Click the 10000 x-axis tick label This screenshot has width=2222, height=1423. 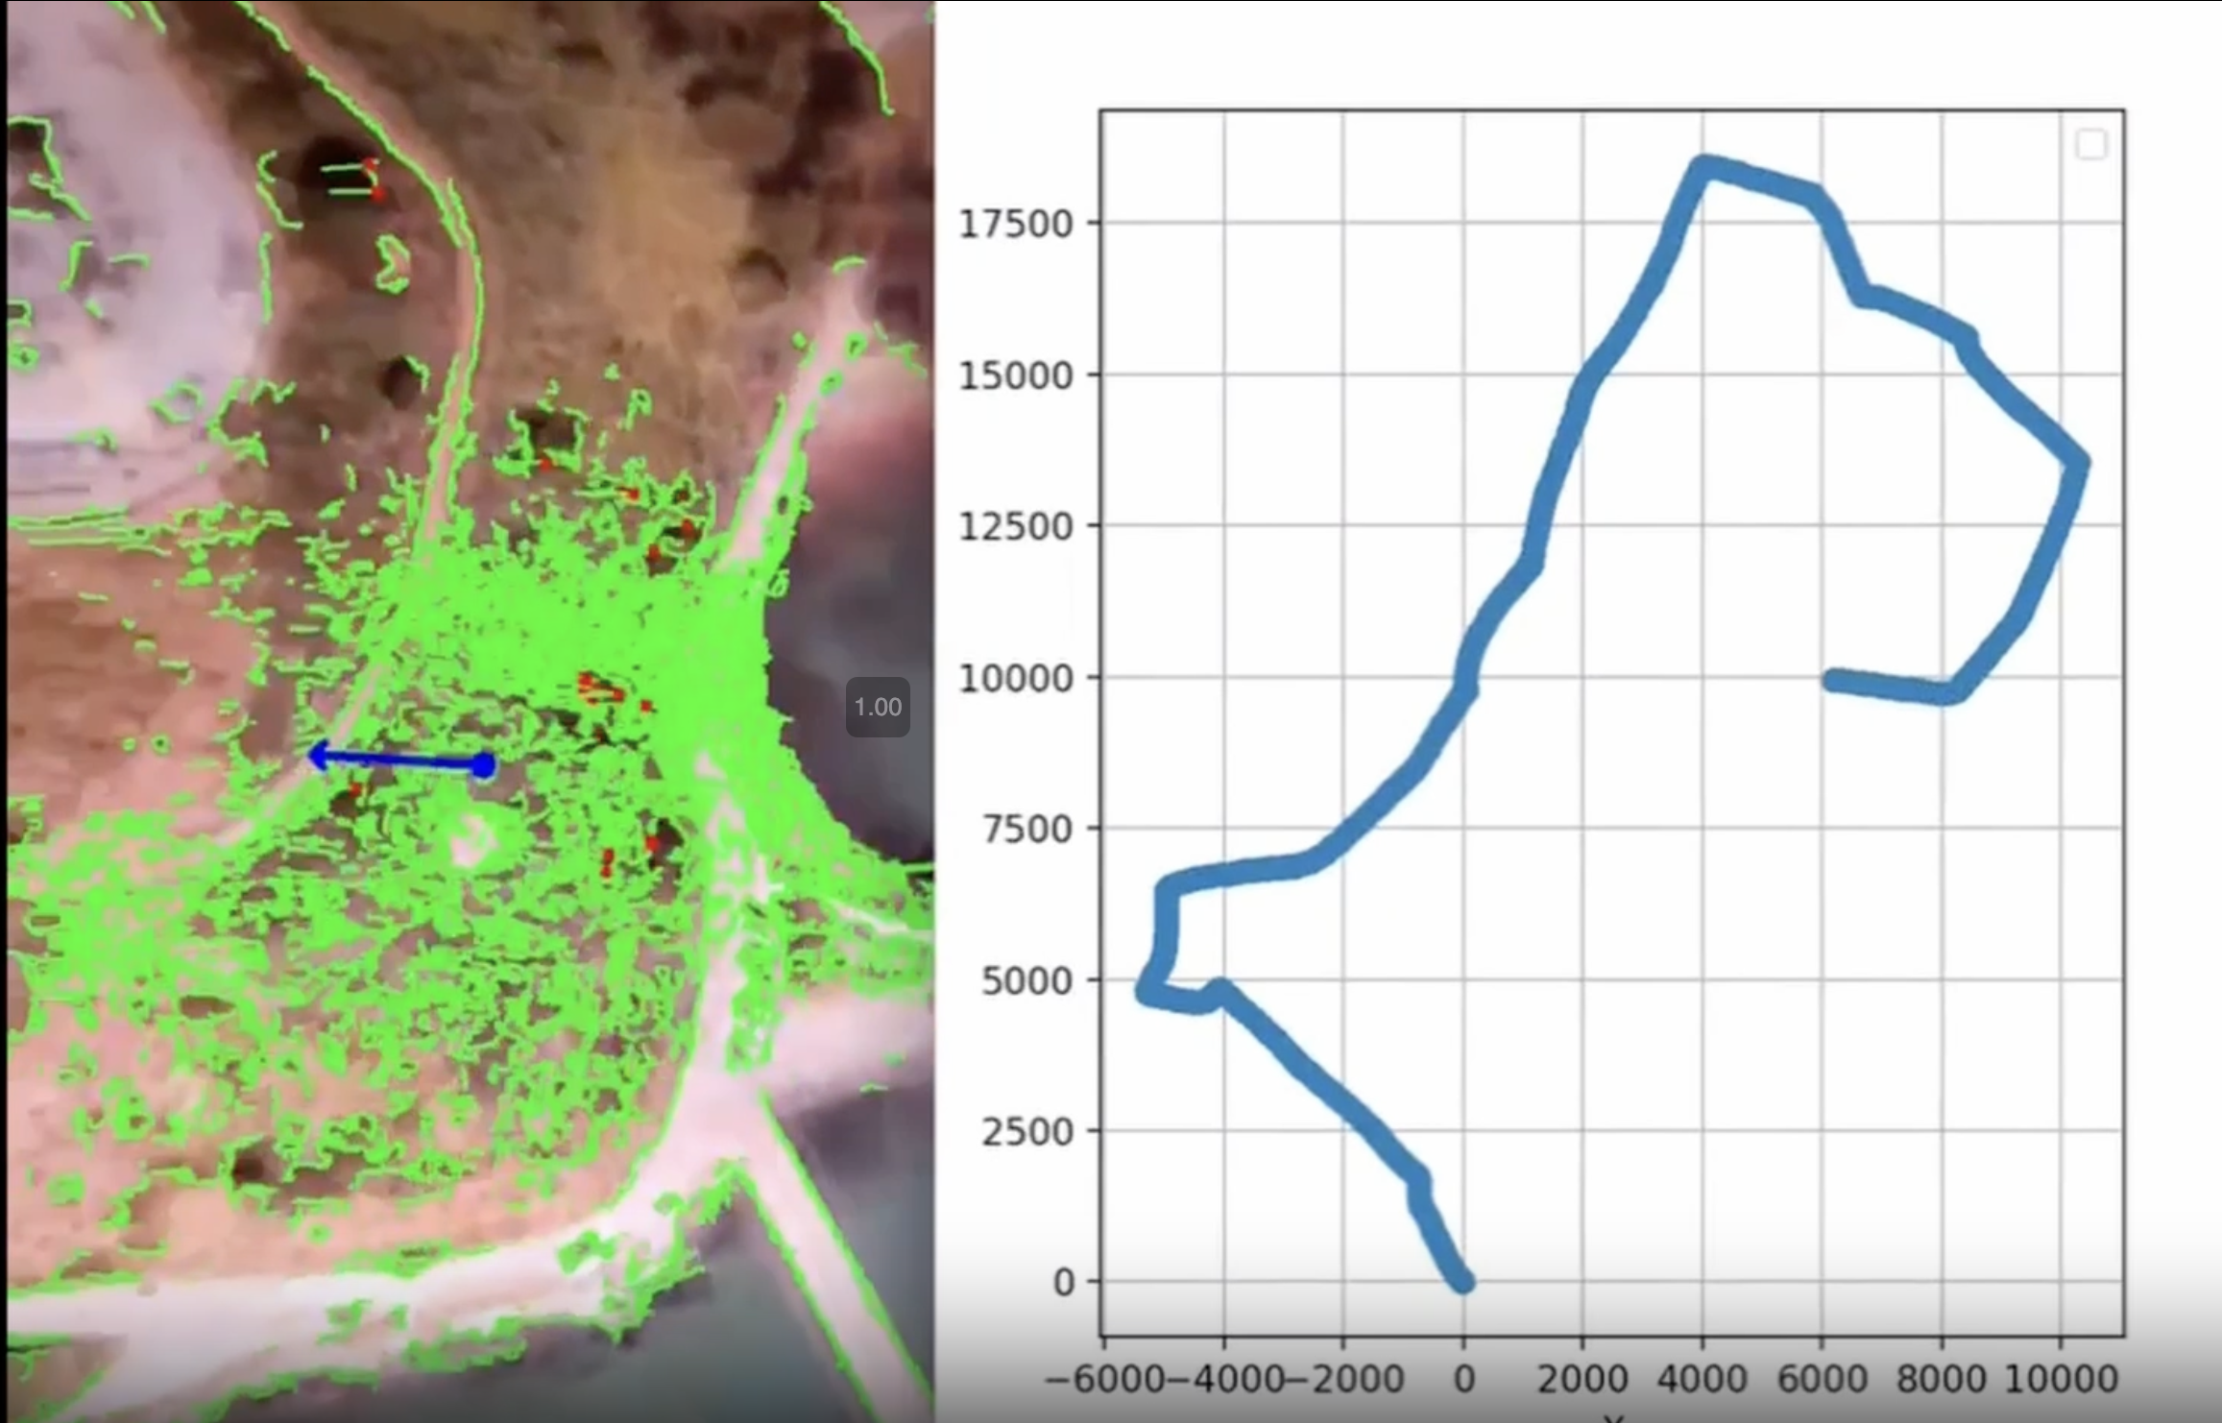click(x=2061, y=1379)
